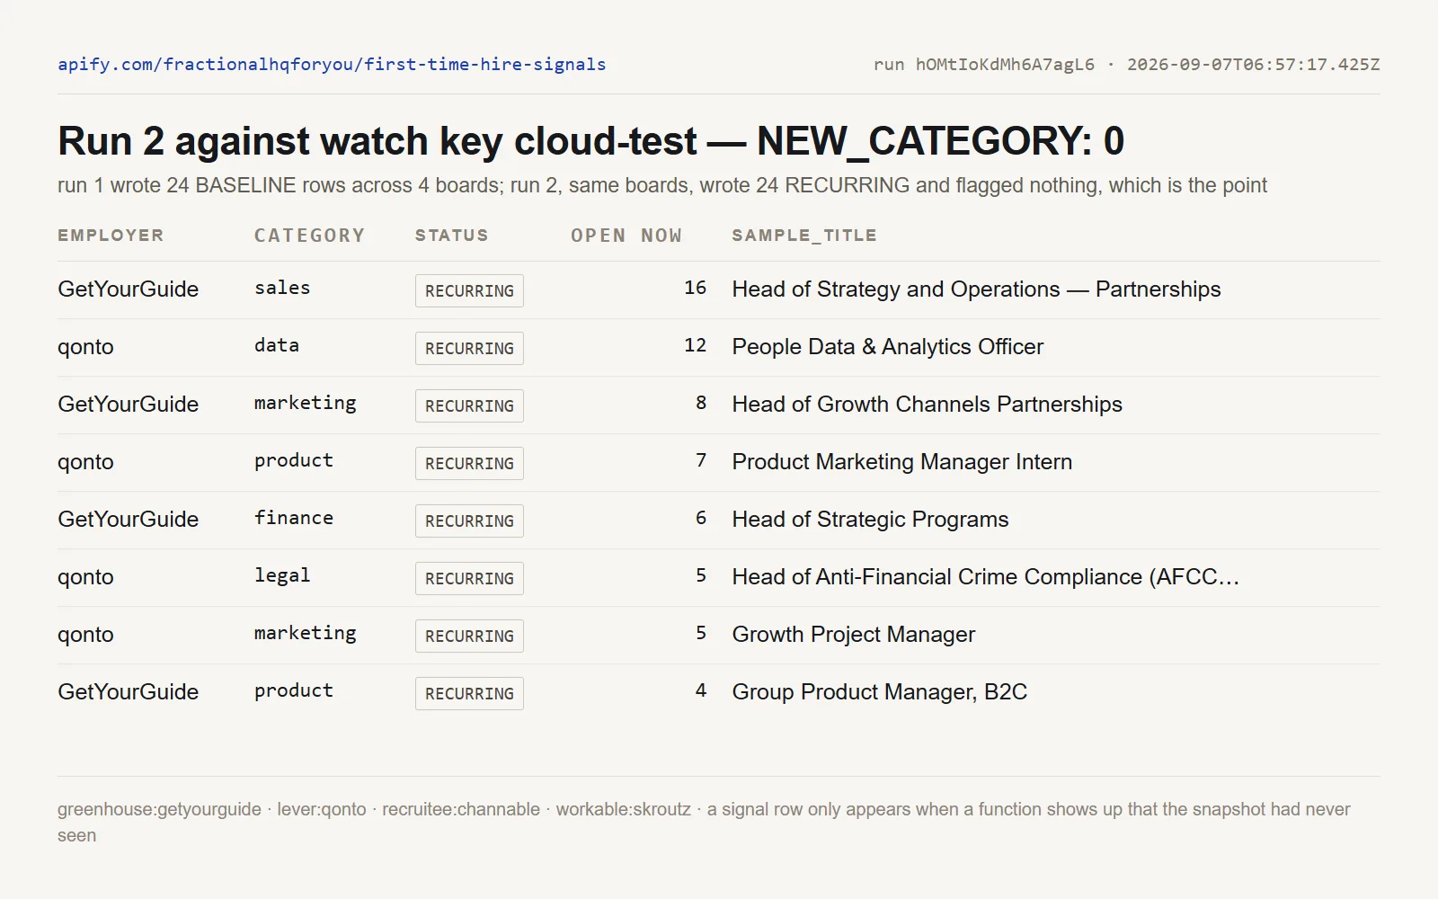The image size is (1438, 899).
Task: Select qonto in the legal row
Action: [85, 577]
